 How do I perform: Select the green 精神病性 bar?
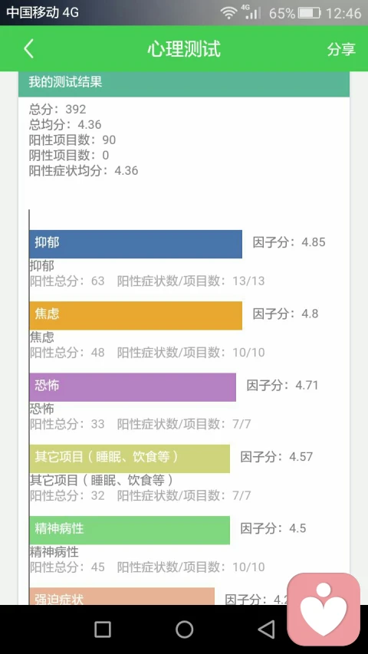point(130,530)
